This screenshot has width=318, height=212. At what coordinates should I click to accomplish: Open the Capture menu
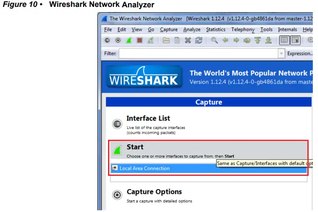pyautogui.click(x=169, y=30)
